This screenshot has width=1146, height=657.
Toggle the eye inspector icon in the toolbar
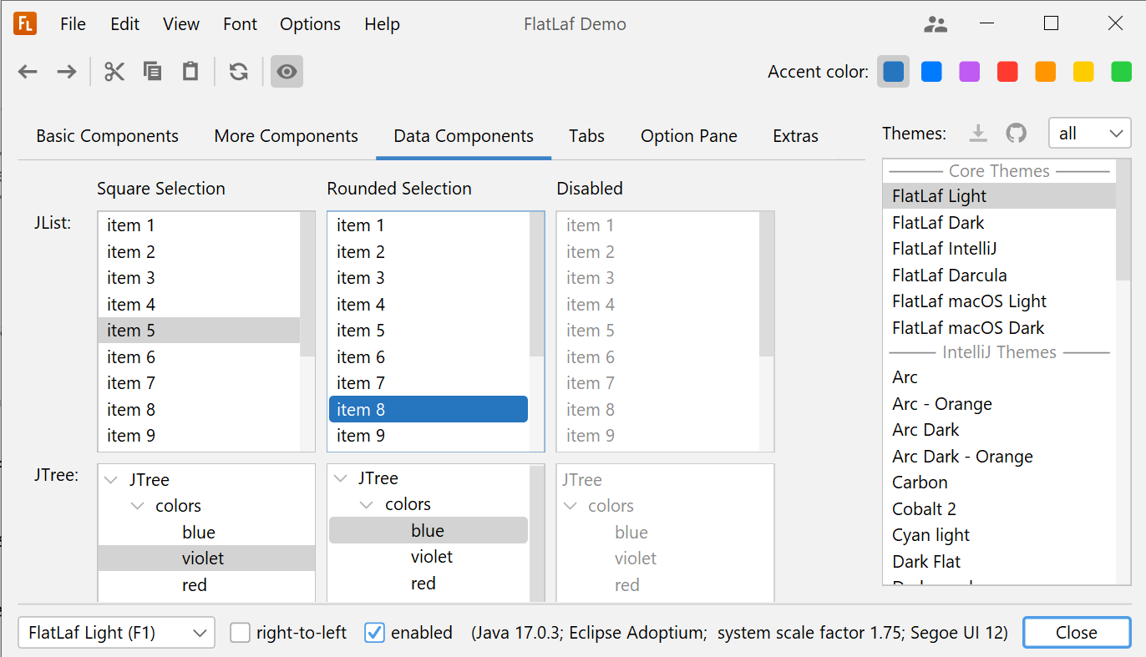click(x=286, y=72)
